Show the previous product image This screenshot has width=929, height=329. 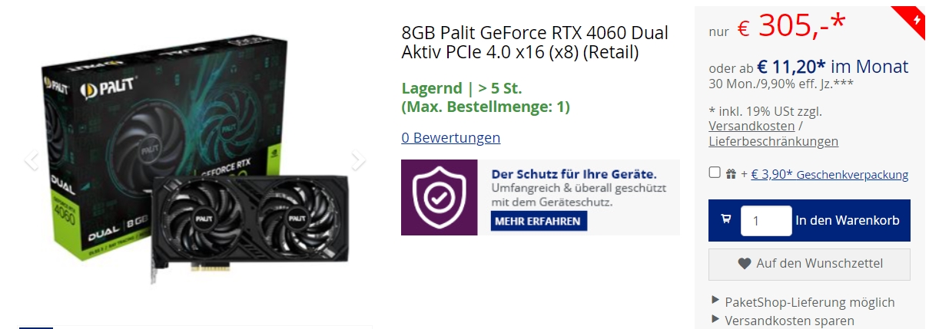pos(32,160)
